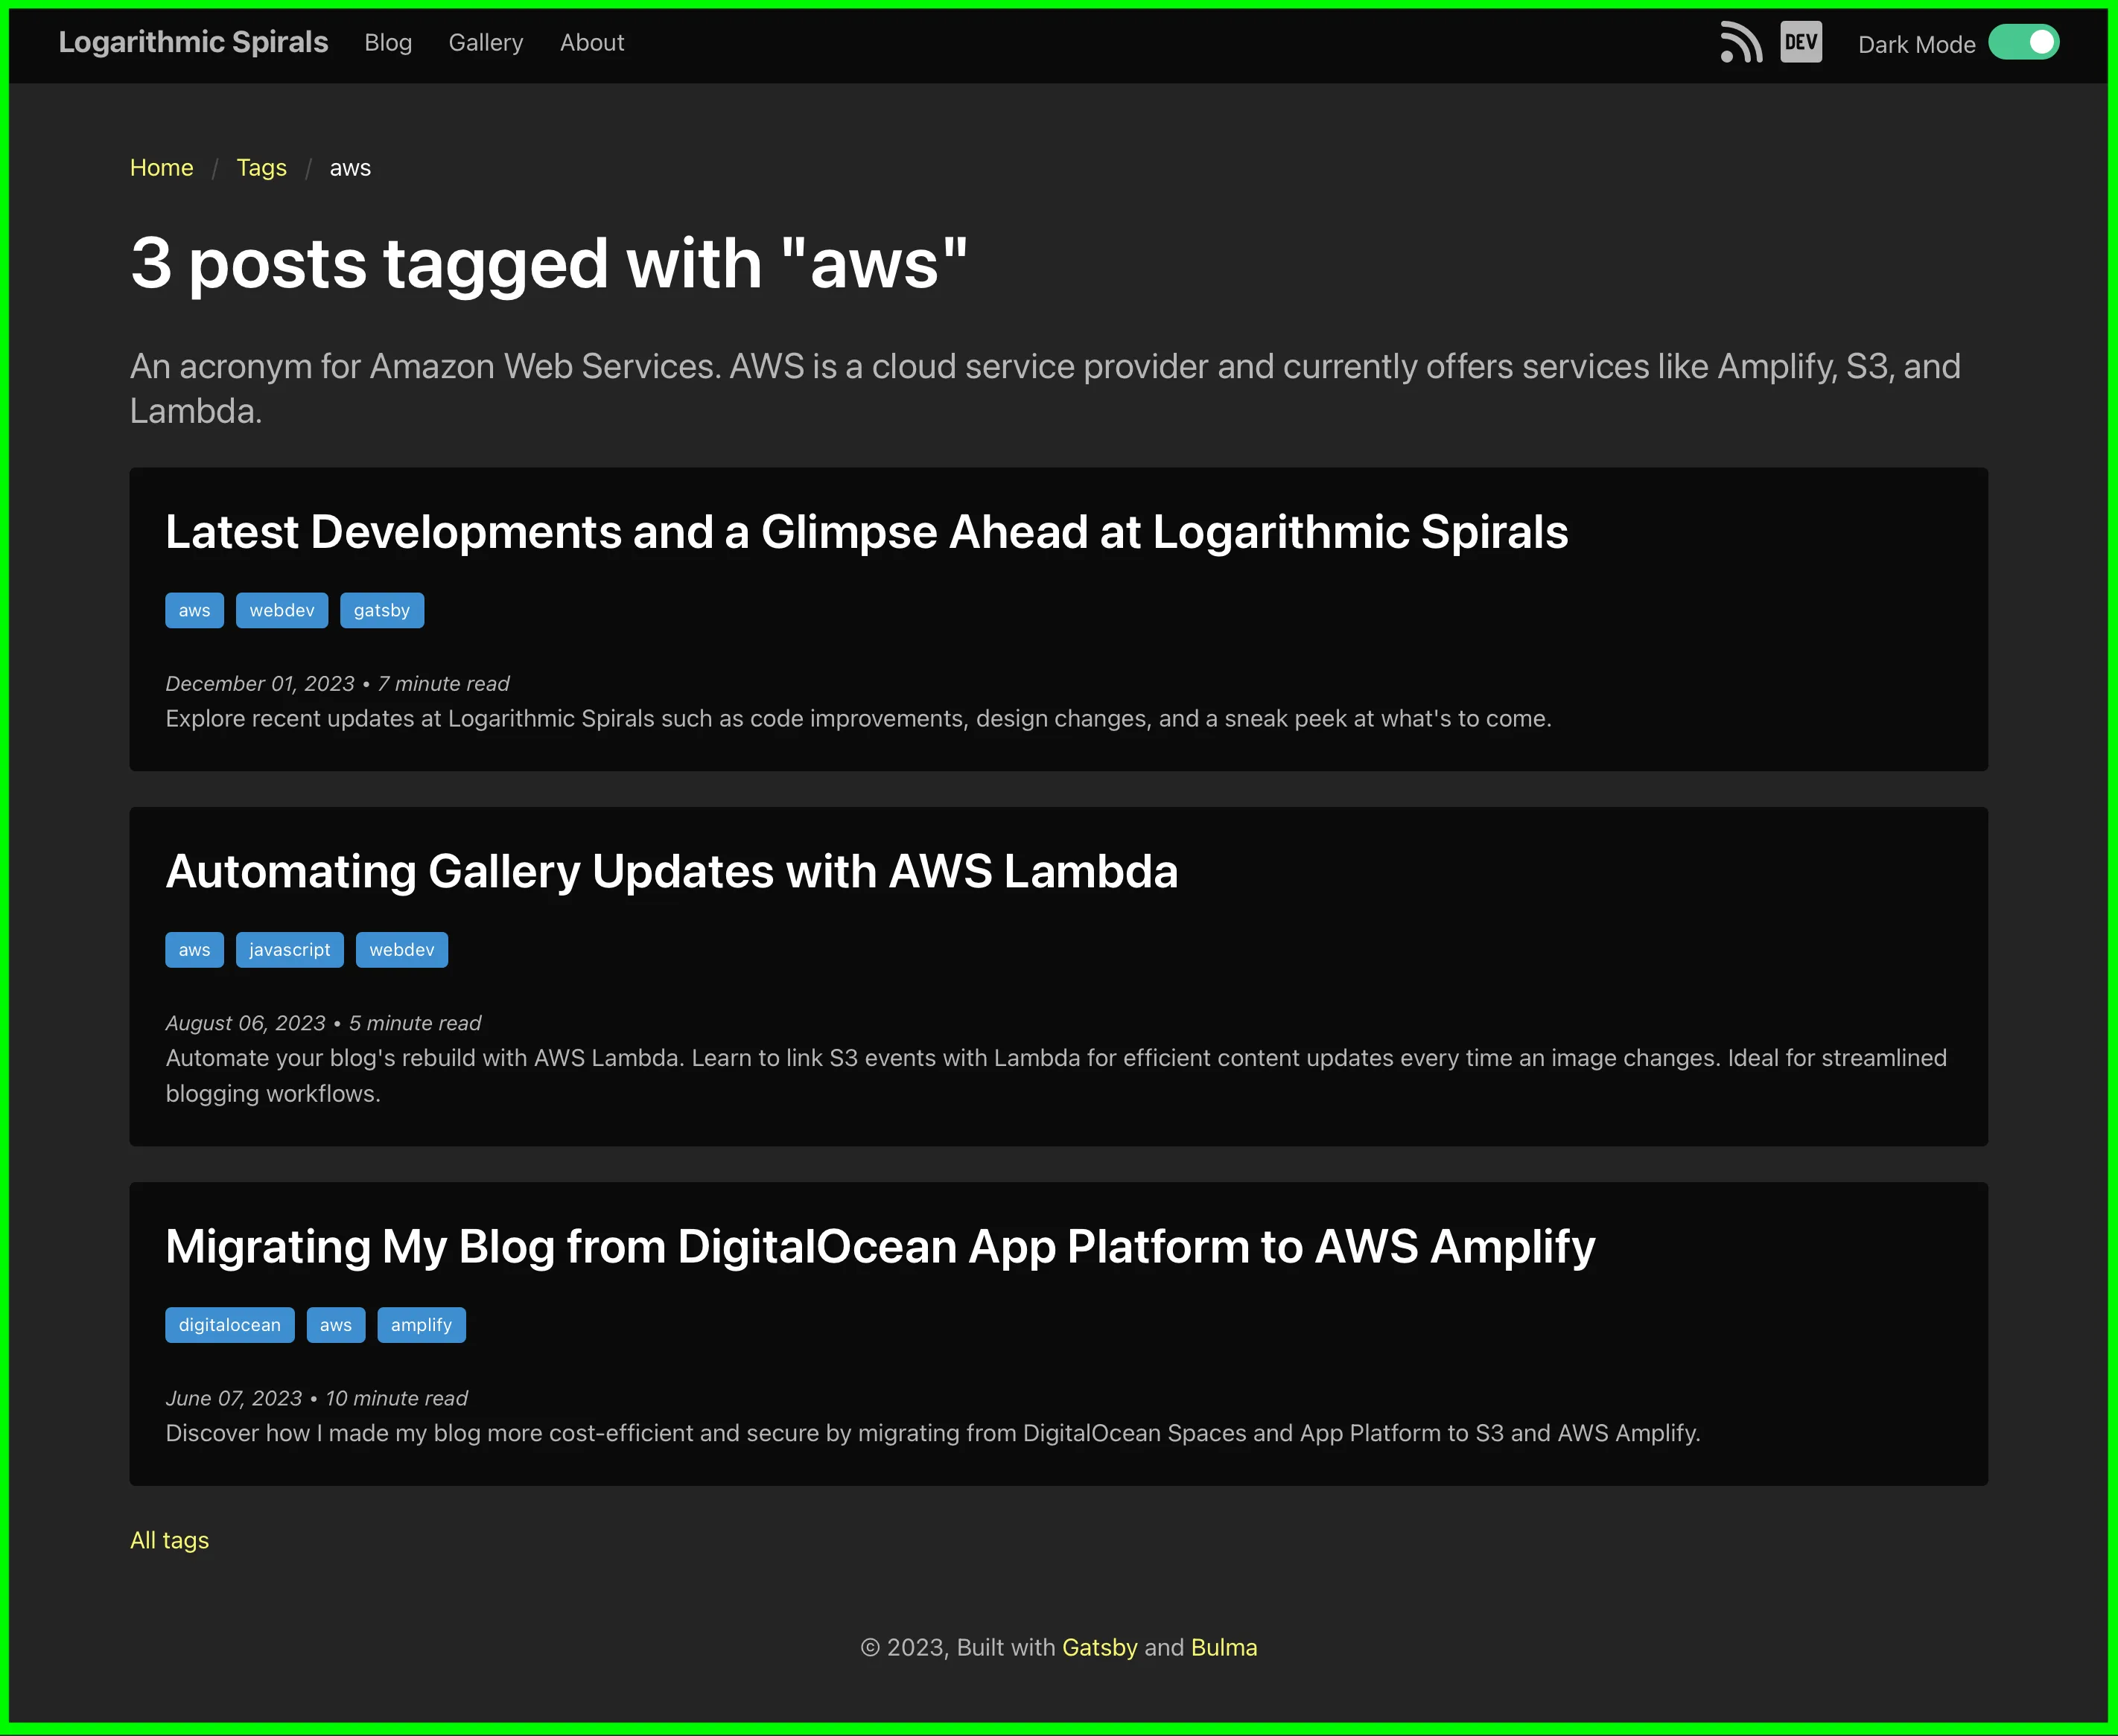The height and width of the screenshot is (1736, 2118).
Task: Visit the Bulma footer link
Action: (x=1223, y=1647)
